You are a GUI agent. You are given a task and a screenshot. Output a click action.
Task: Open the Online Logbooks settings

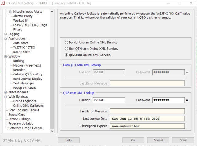pyautogui.click(x=25, y=101)
